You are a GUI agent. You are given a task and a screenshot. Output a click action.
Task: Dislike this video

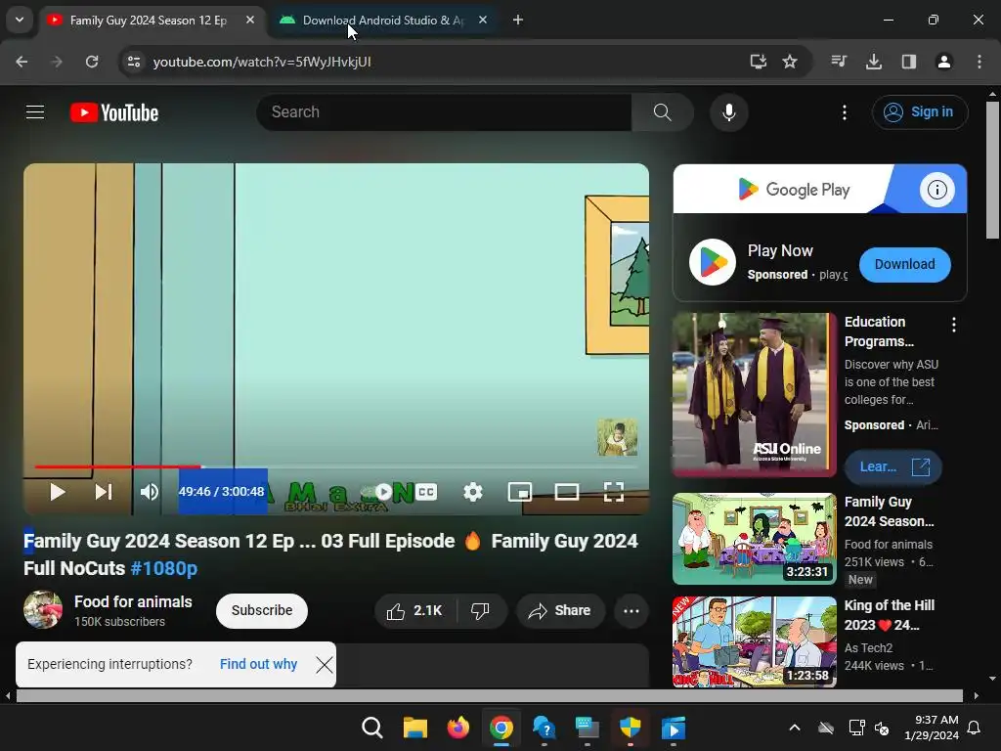481,610
